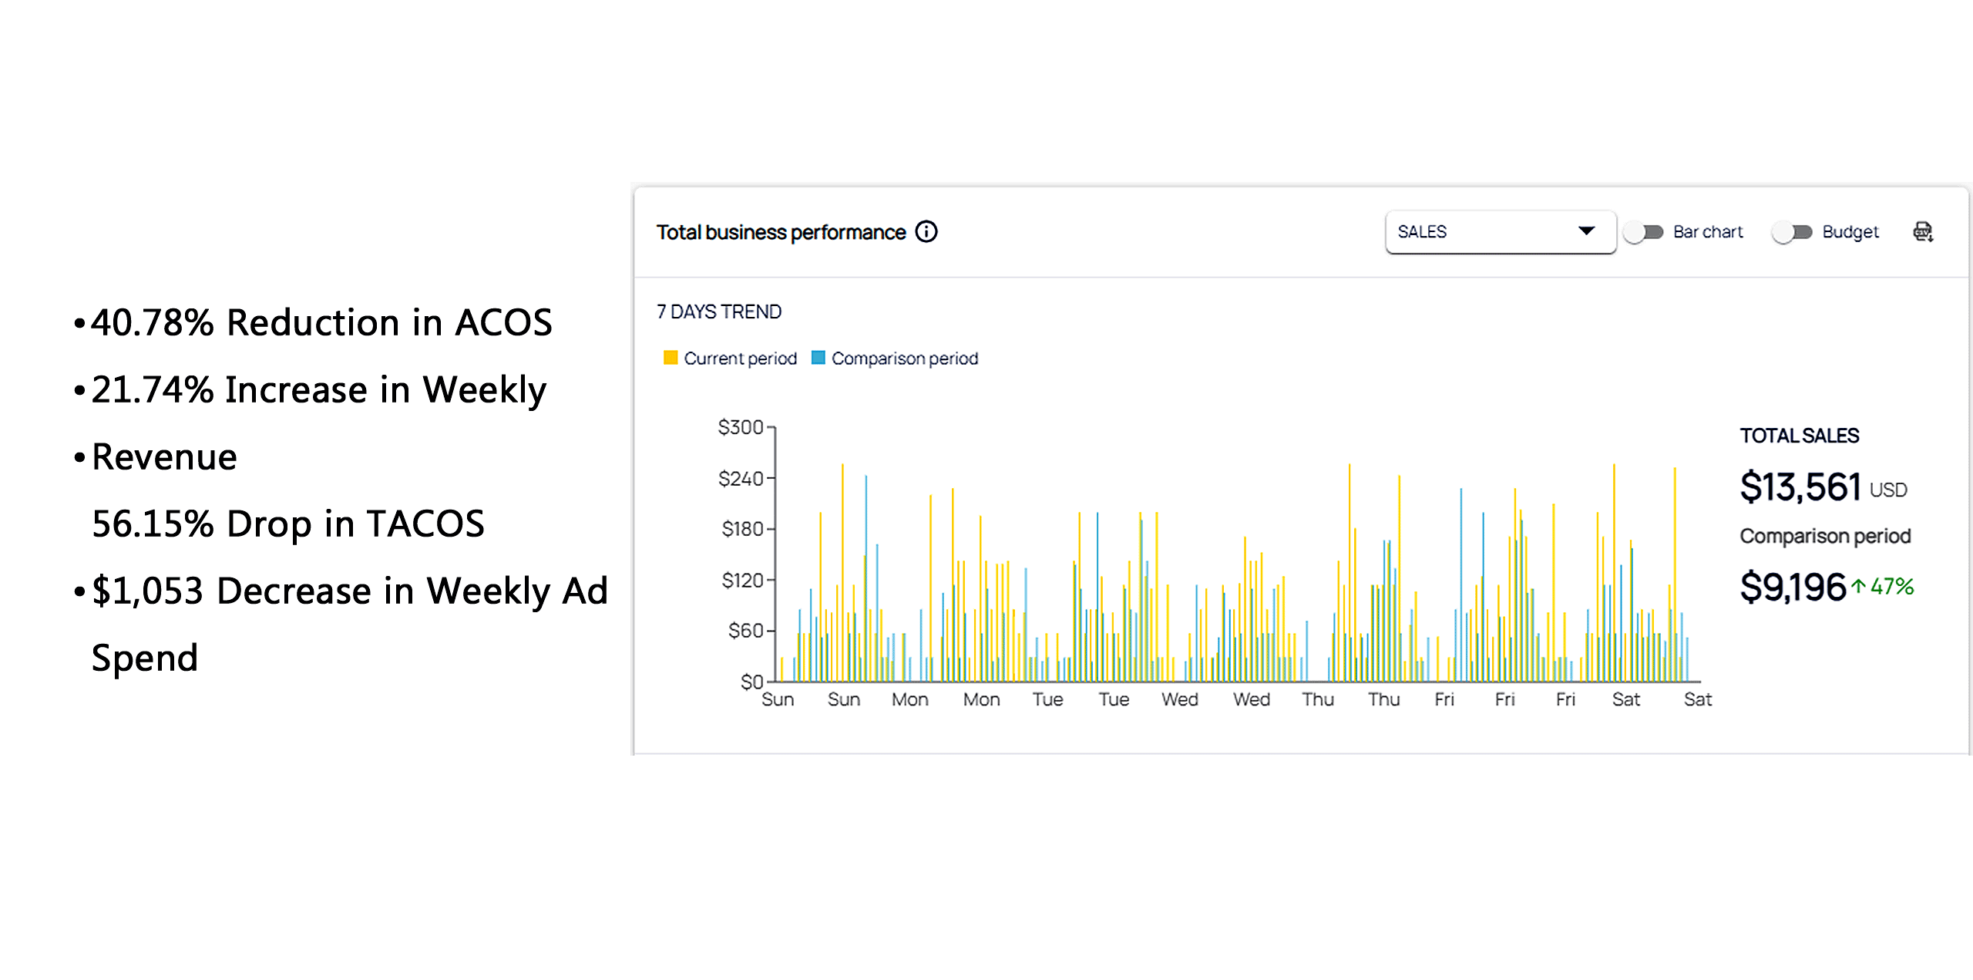Click the $9,196 comparison period value
This screenshot has height=980, width=1973.
click(1793, 587)
